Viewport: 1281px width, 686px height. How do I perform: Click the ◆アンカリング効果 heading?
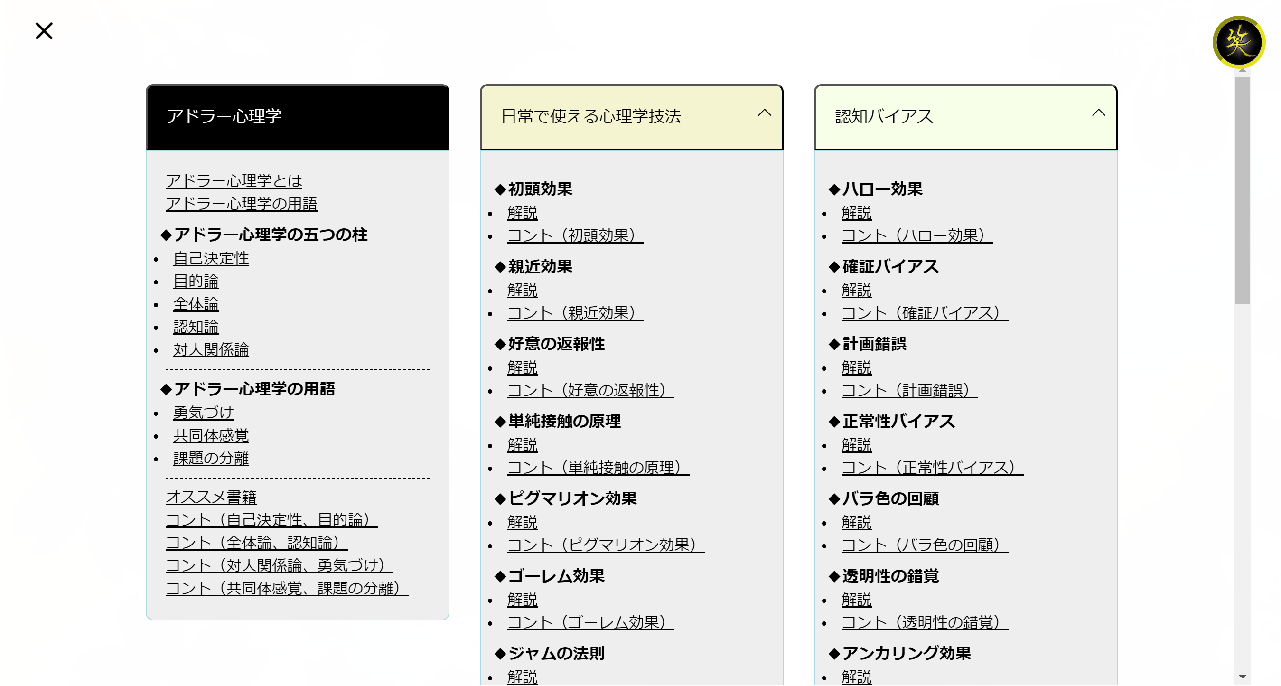(899, 654)
